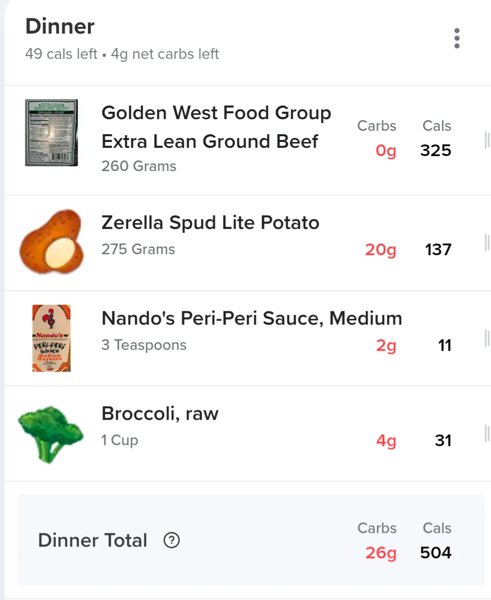The image size is (491, 600).
Task: Click the Dinner section heading
Action: pyautogui.click(x=60, y=26)
